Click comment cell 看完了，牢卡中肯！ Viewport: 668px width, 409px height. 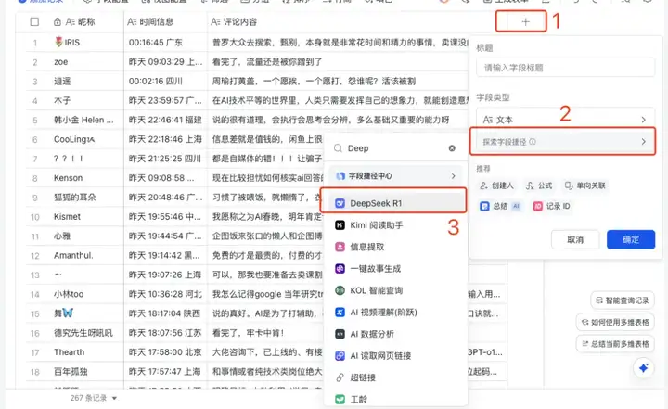click(x=265, y=333)
